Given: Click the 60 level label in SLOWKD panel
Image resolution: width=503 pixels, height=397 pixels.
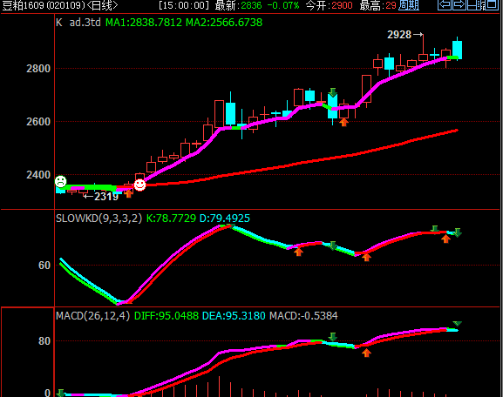Looking at the screenshot, I should tap(44, 266).
